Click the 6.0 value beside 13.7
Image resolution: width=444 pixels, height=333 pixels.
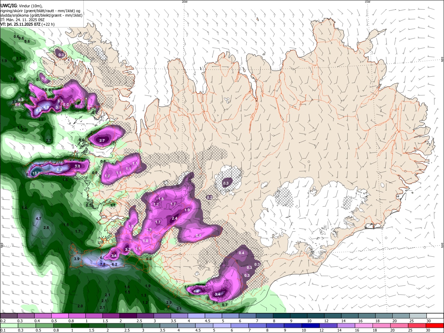[59, 170]
